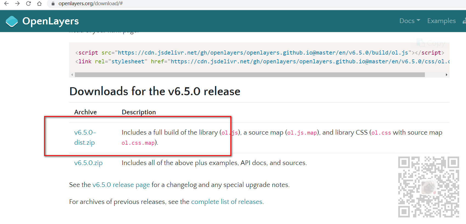Viewport: 466px width, 224px height.
Task: Click the OpenLayers diamond logo icon
Action: [x=12, y=21]
